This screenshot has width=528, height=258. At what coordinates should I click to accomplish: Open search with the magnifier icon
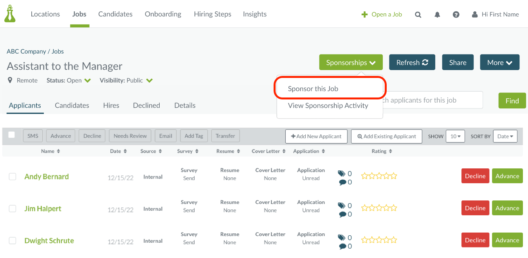[x=418, y=14]
